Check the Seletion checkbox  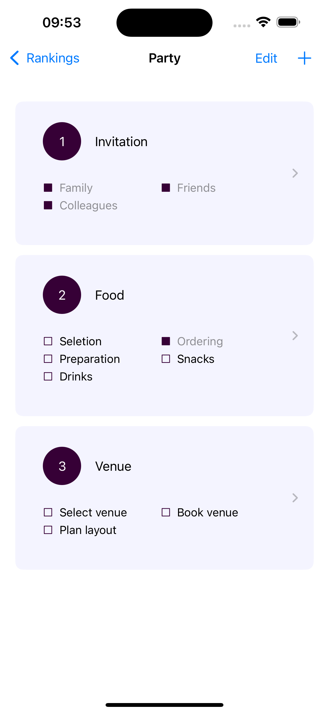coord(48,341)
